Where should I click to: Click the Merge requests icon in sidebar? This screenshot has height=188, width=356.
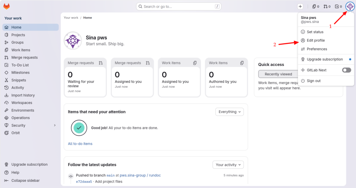7,57
